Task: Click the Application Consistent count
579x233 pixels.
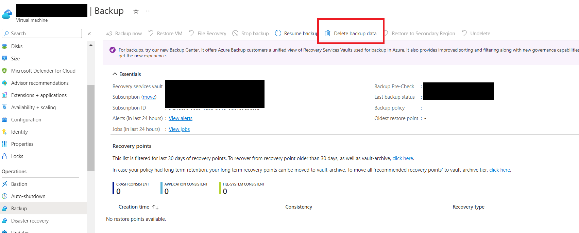Action: pos(167,191)
